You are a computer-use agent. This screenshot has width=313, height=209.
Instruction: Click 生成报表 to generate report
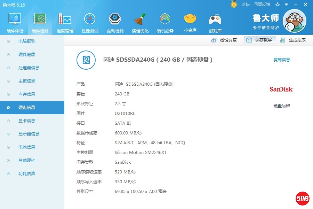(x=293, y=40)
